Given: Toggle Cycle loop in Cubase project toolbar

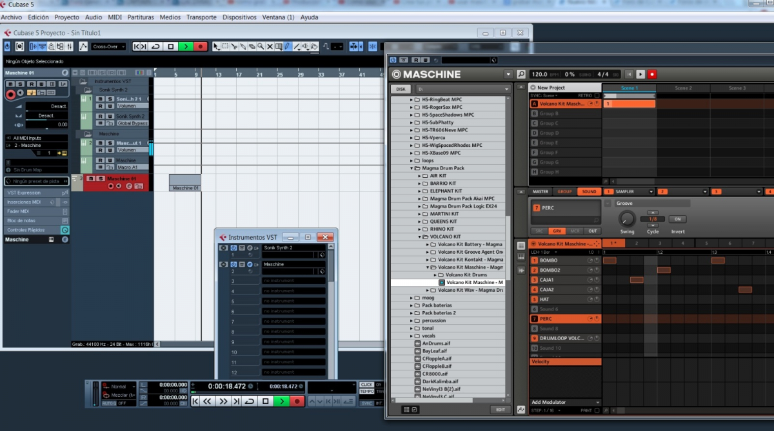Looking at the screenshot, I should (155, 46).
